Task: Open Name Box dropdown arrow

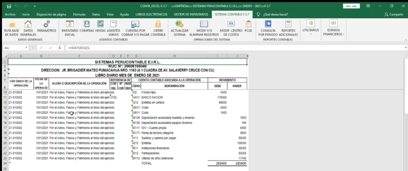Action: coord(26,48)
